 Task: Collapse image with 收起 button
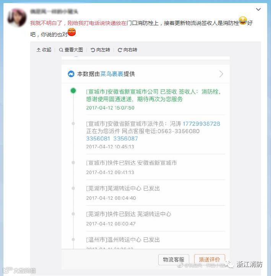[44, 50]
